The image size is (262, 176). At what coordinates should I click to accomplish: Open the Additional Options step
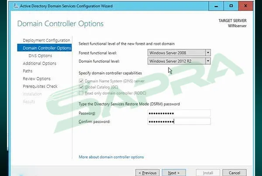[x=39, y=63]
